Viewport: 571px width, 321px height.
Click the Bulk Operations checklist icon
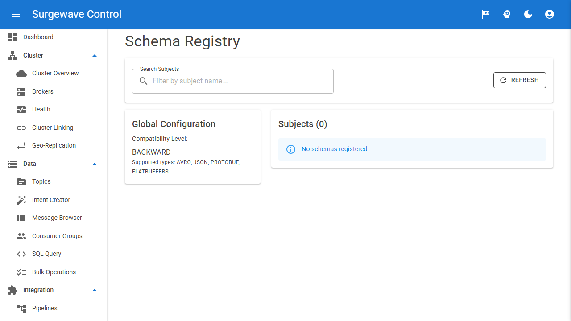pos(21,272)
